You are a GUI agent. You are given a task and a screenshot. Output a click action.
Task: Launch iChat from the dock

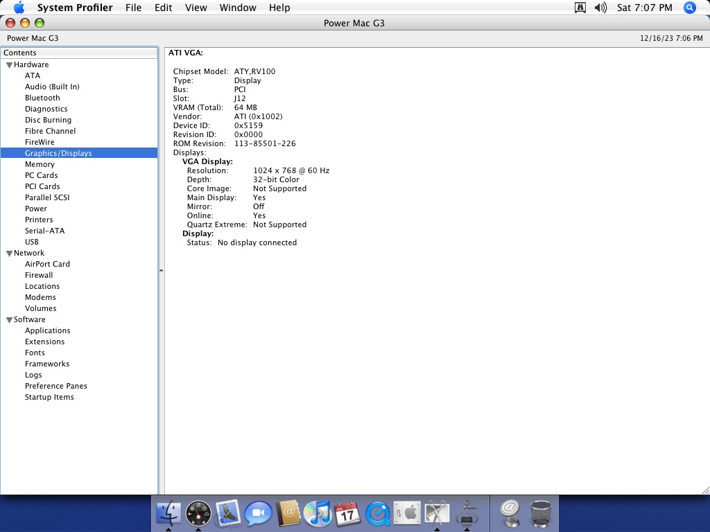click(258, 513)
